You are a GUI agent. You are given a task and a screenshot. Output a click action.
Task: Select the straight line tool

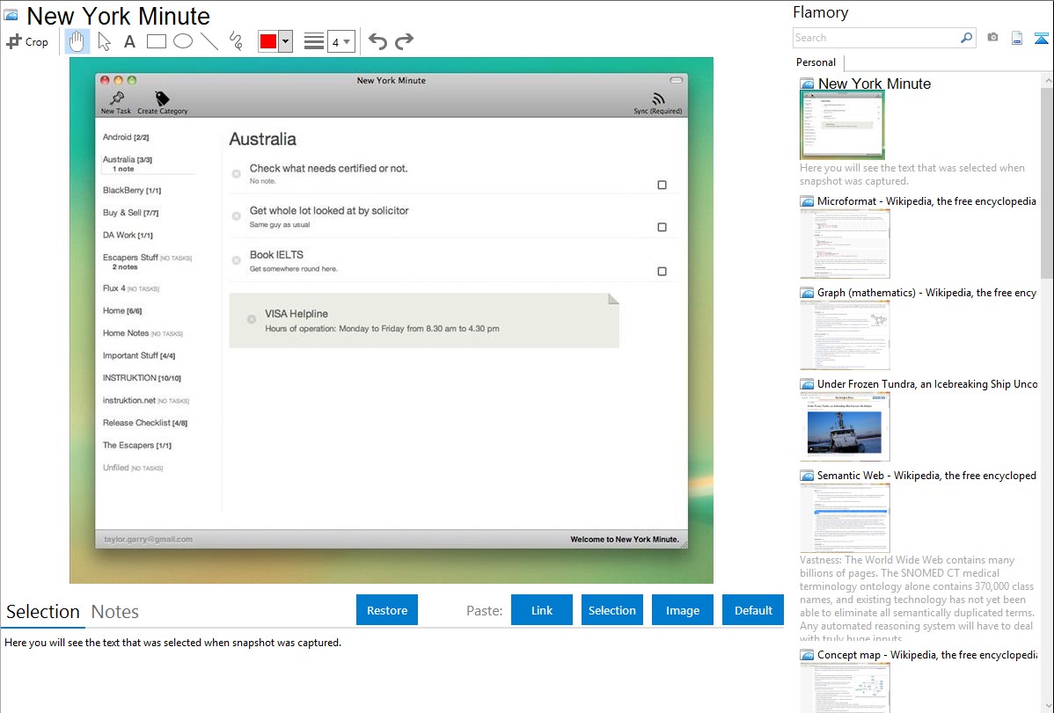(x=209, y=41)
